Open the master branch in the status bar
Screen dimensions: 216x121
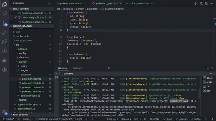click(x=9, y=119)
